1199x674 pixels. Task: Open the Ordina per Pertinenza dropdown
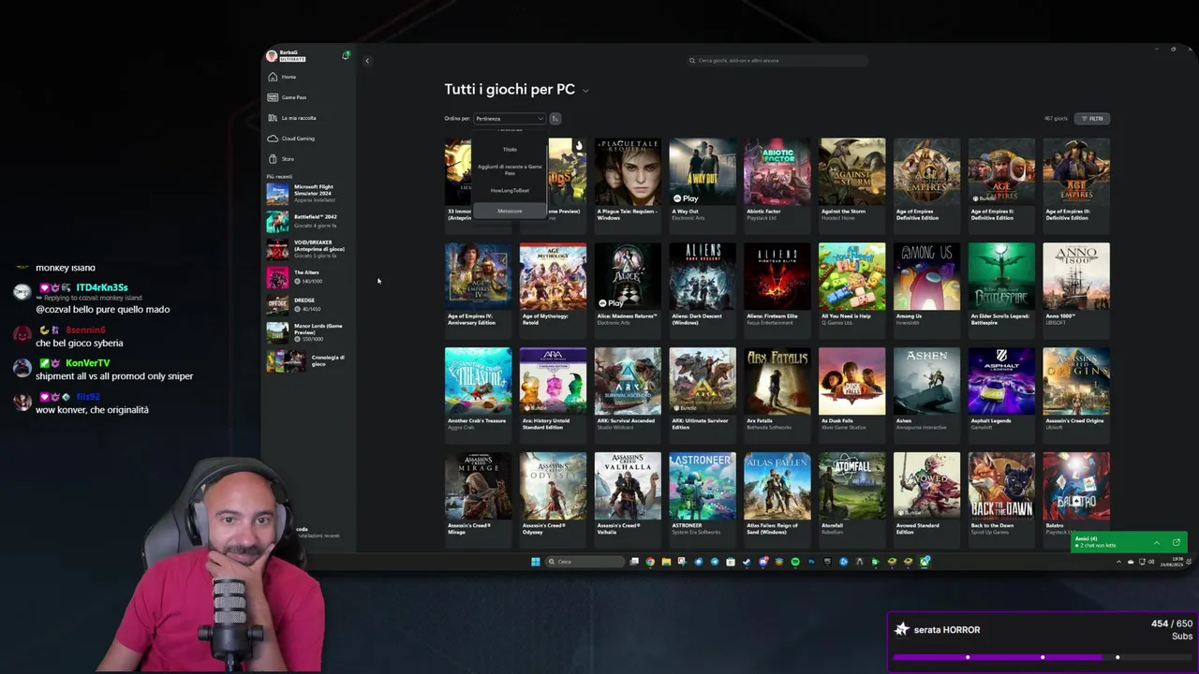click(x=509, y=118)
